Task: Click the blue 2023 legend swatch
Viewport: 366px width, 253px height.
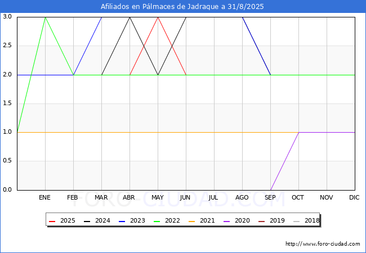Action: click(122, 222)
